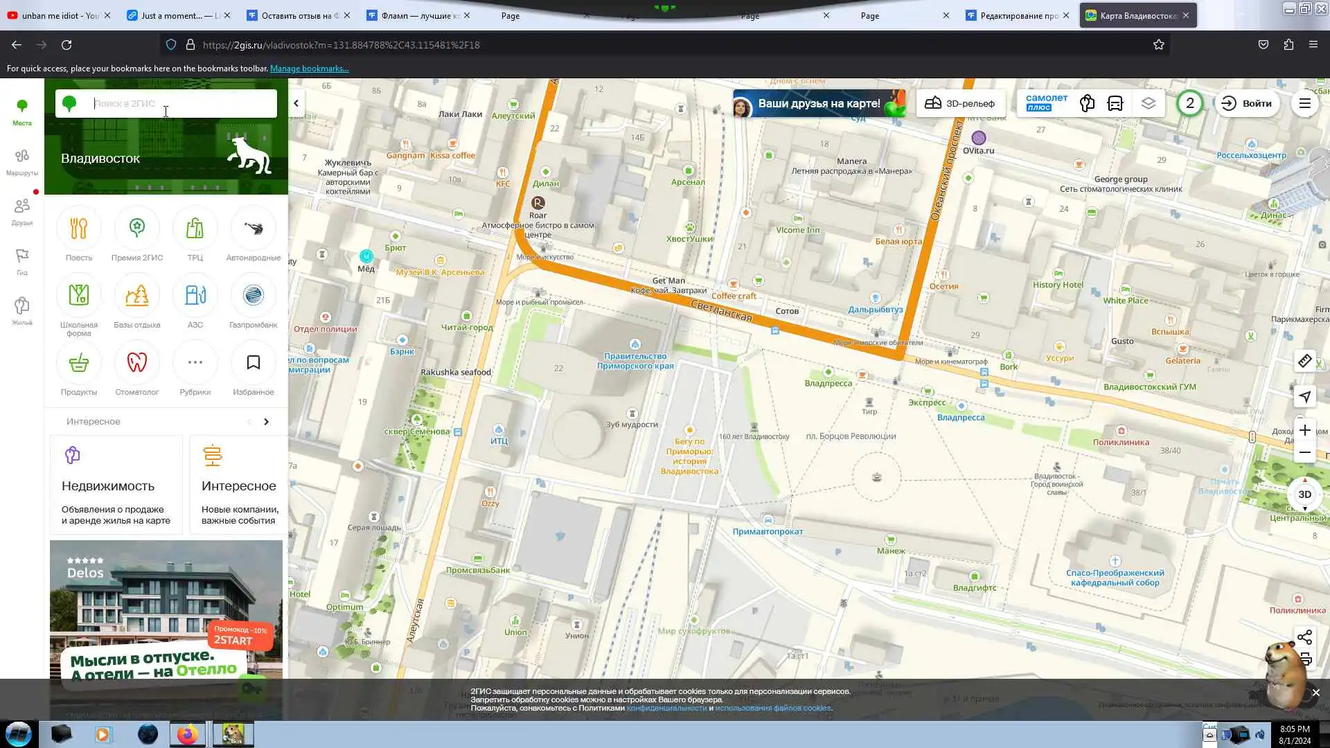Image resolution: width=1330 pixels, height=748 pixels.
Task: Click the share map icon
Action: point(1304,637)
